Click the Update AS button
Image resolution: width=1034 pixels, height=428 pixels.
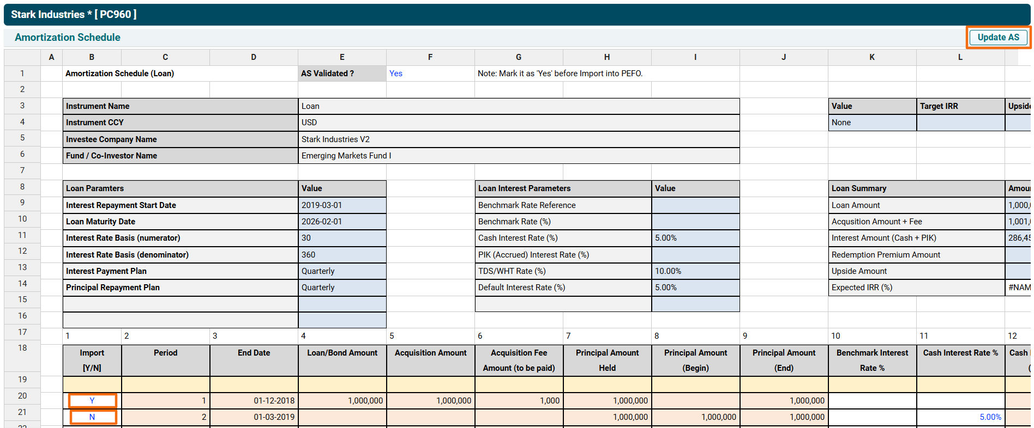pos(997,38)
